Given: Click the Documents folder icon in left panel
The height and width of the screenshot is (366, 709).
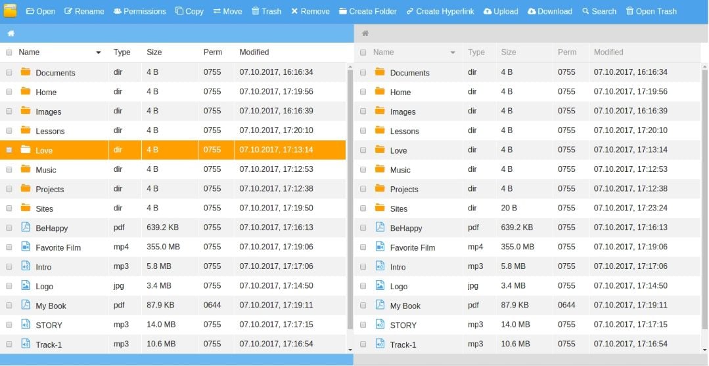Looking at the screenshot, I should 26,71.
